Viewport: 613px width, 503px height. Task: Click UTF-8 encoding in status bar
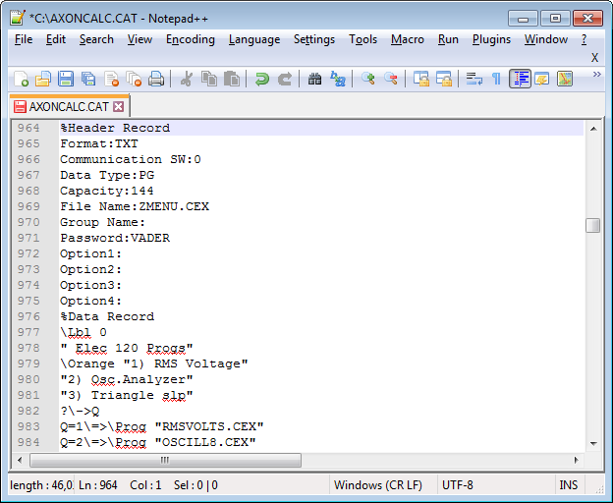[458, 485]
